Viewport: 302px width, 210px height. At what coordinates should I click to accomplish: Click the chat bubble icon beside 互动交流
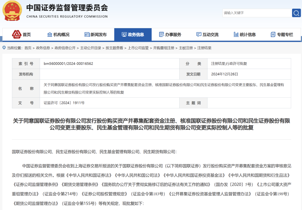click(x=199, y=34)
